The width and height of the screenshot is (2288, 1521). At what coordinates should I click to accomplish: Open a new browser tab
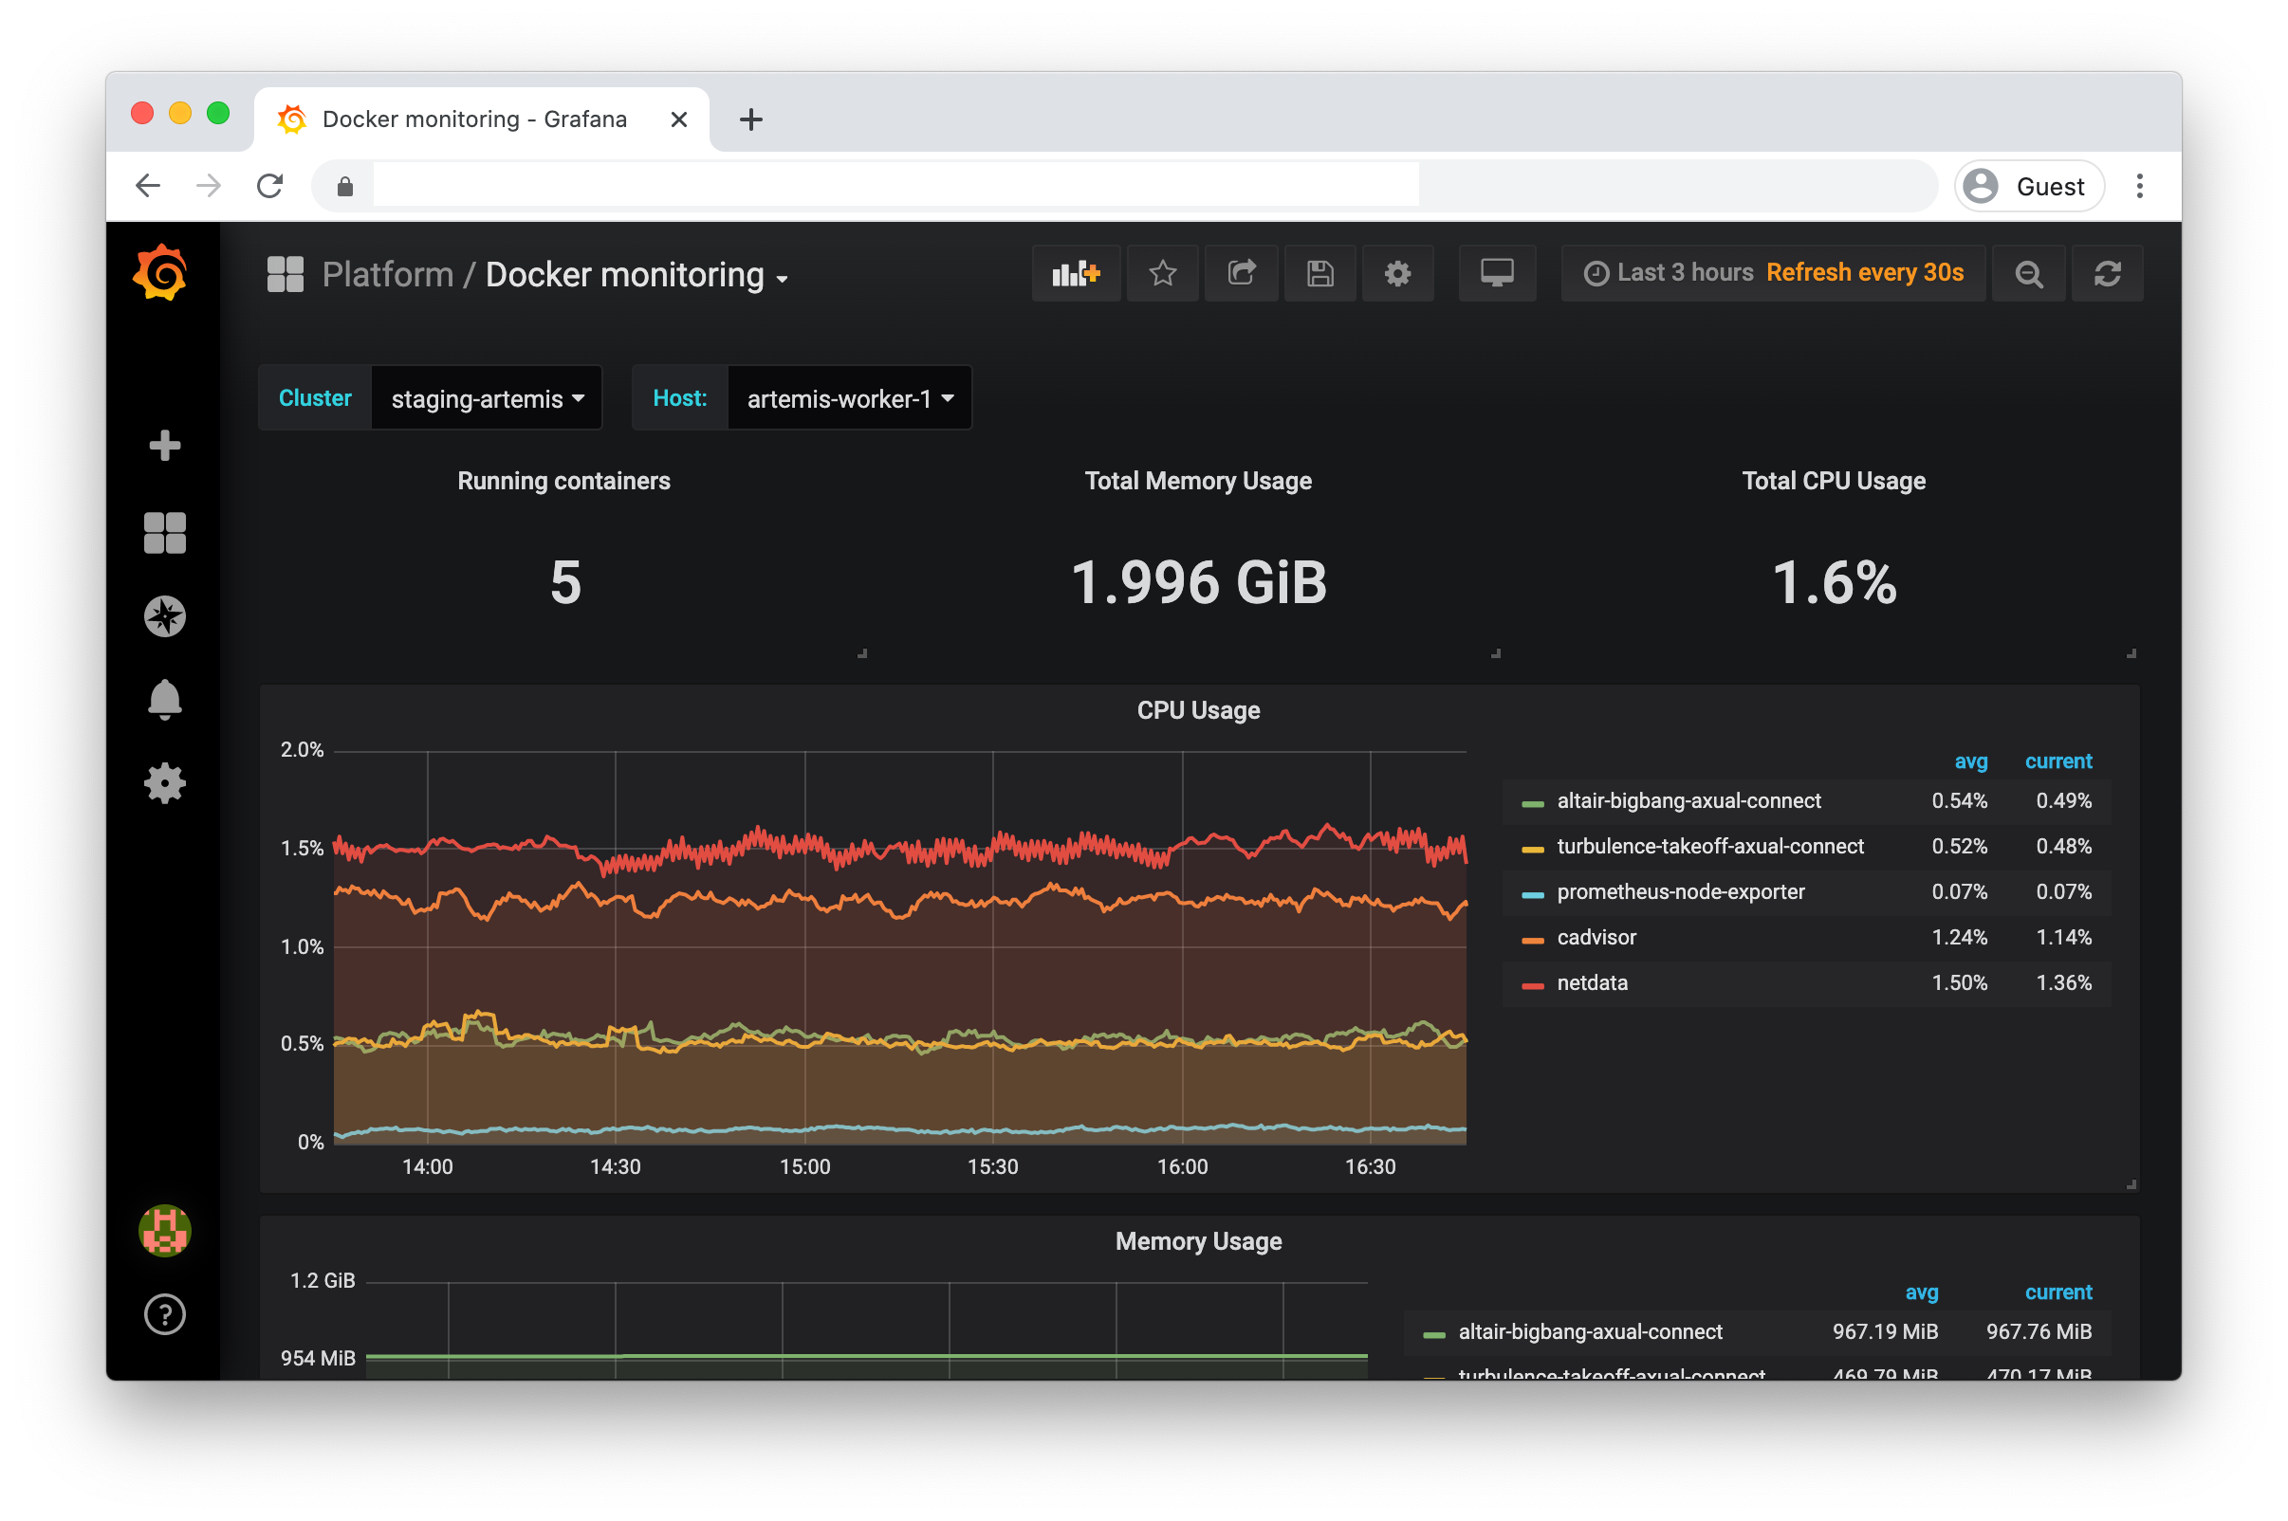(751, 119)
